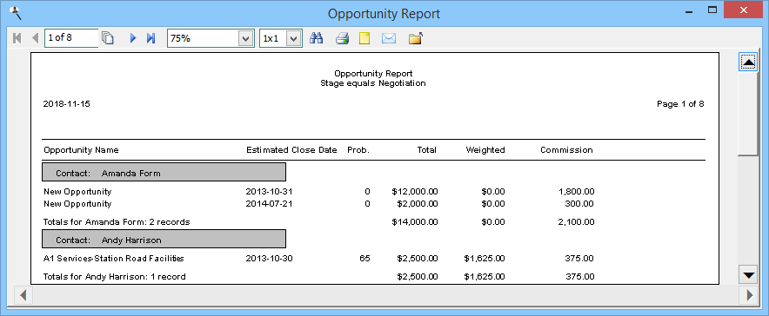Image resolution: width=769 pixels, height=316 pixels.
Task: Click the 2013-10-30 close date
Action: 270,259
